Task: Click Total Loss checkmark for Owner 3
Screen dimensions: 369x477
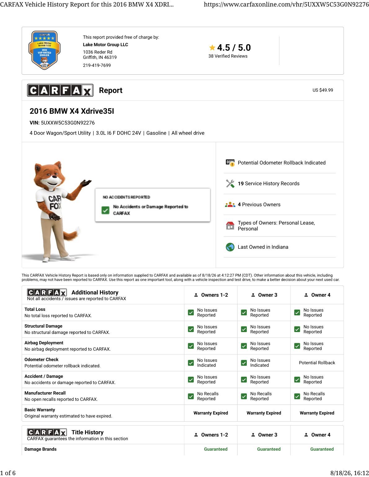Action: [244, 313]
